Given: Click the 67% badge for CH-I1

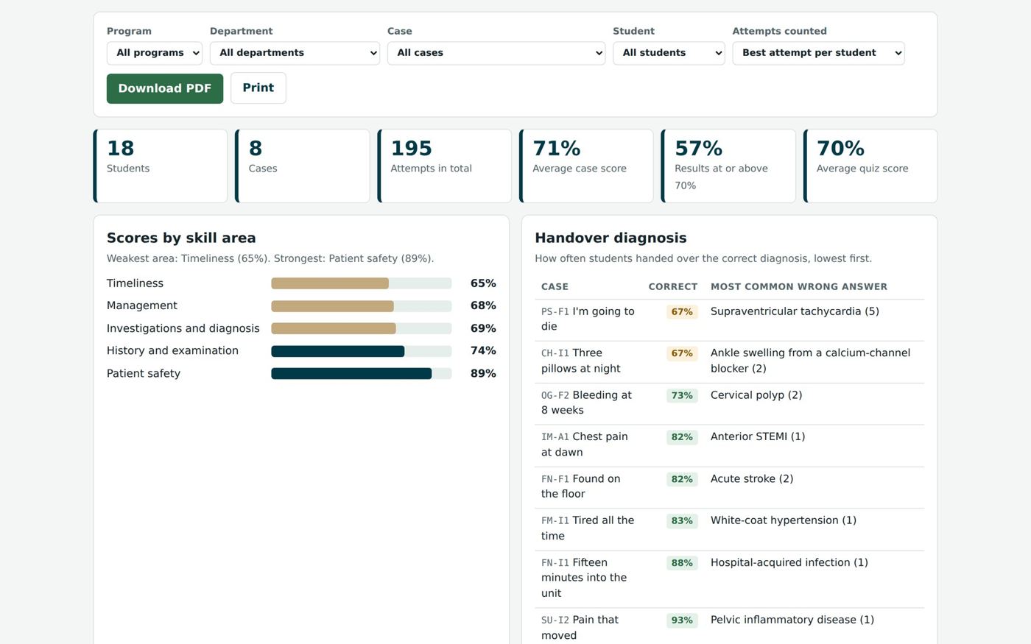Looking at the screenshot, I should tap(682, 353).
